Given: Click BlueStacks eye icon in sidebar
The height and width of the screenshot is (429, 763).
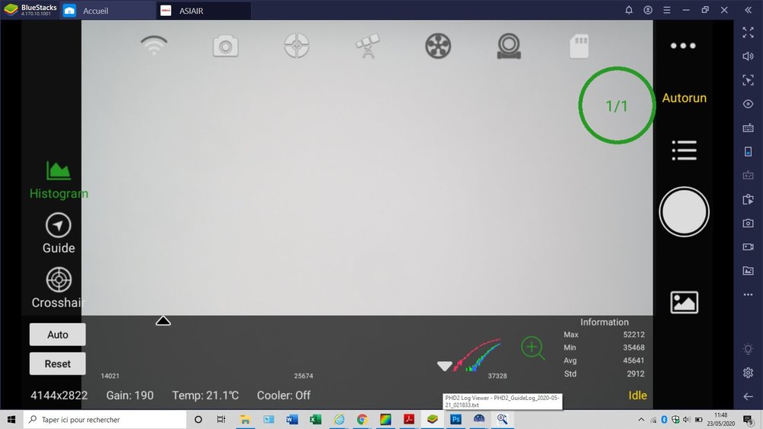Looking at the screenshot, I should (x=748, y=104).
